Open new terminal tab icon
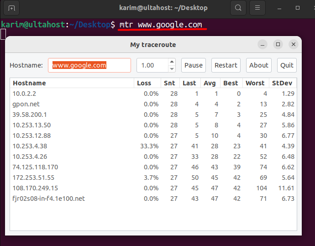This screenshot has height=246, width=315. coord(11,8)
